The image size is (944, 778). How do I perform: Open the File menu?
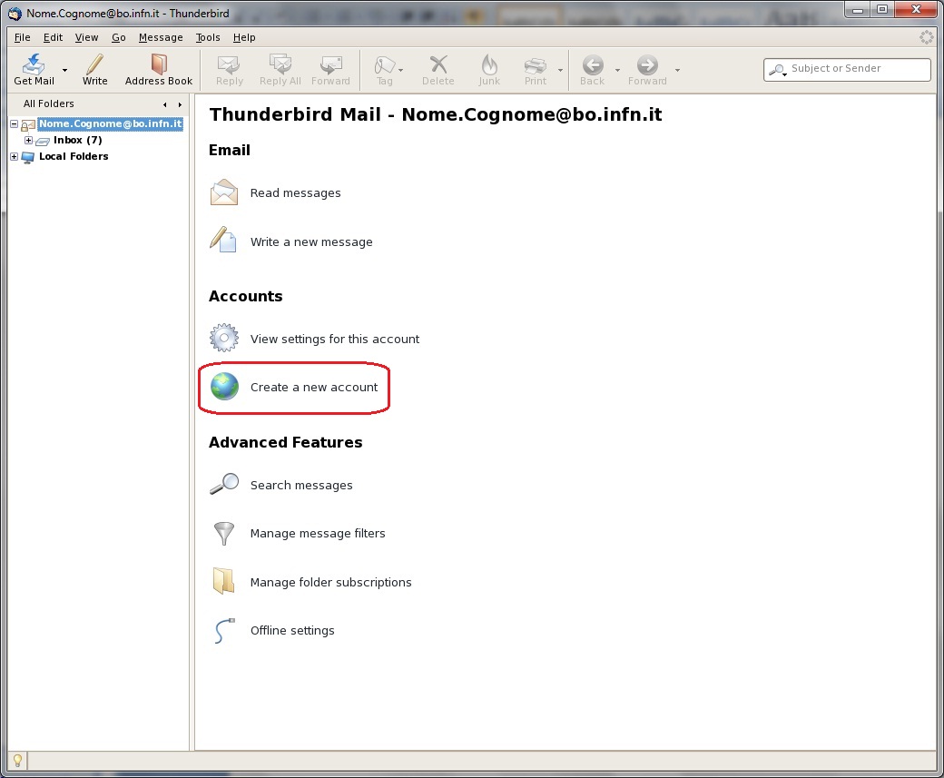[23, 37]
